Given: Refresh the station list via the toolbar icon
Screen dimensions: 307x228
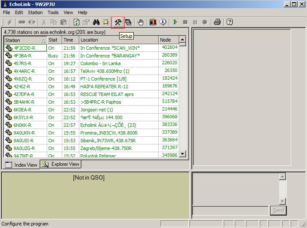Looking at the screenshot, I should coord(76,22).
